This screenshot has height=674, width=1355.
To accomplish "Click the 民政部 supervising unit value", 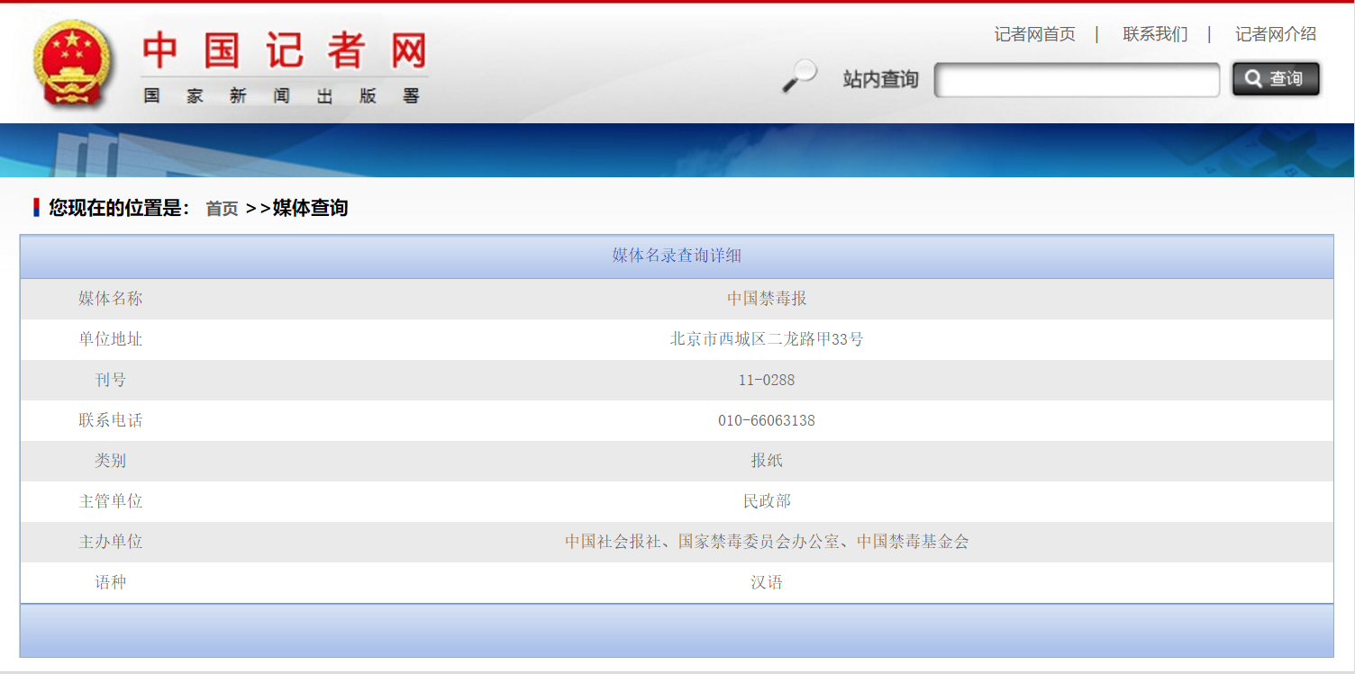I will [x=767, y=501].
